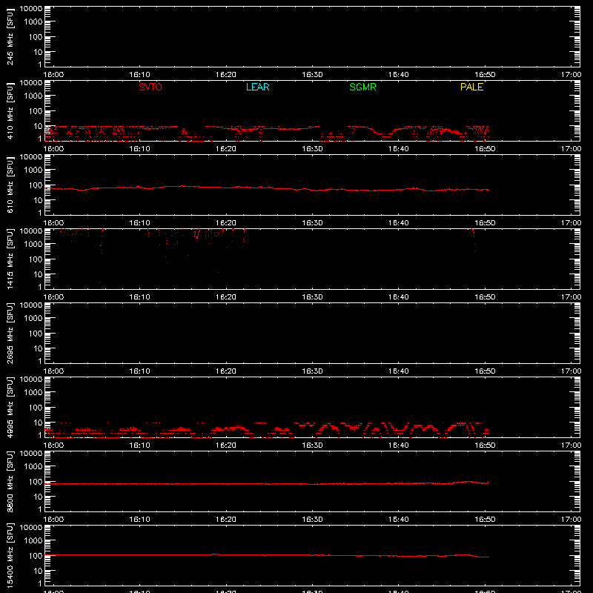Image resolution: width=593 pixels, height=593 pixels.
Task: Click the 100 tick of the 1415 MHz panel
Action: [36, 259]
